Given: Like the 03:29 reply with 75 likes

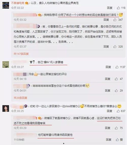Looking at the screenshot, I should pos(116,128).
